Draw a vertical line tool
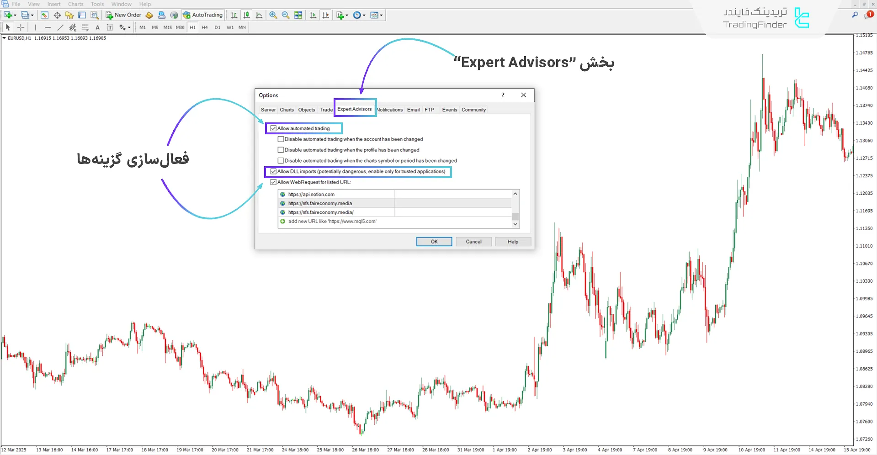 point(35,27)
